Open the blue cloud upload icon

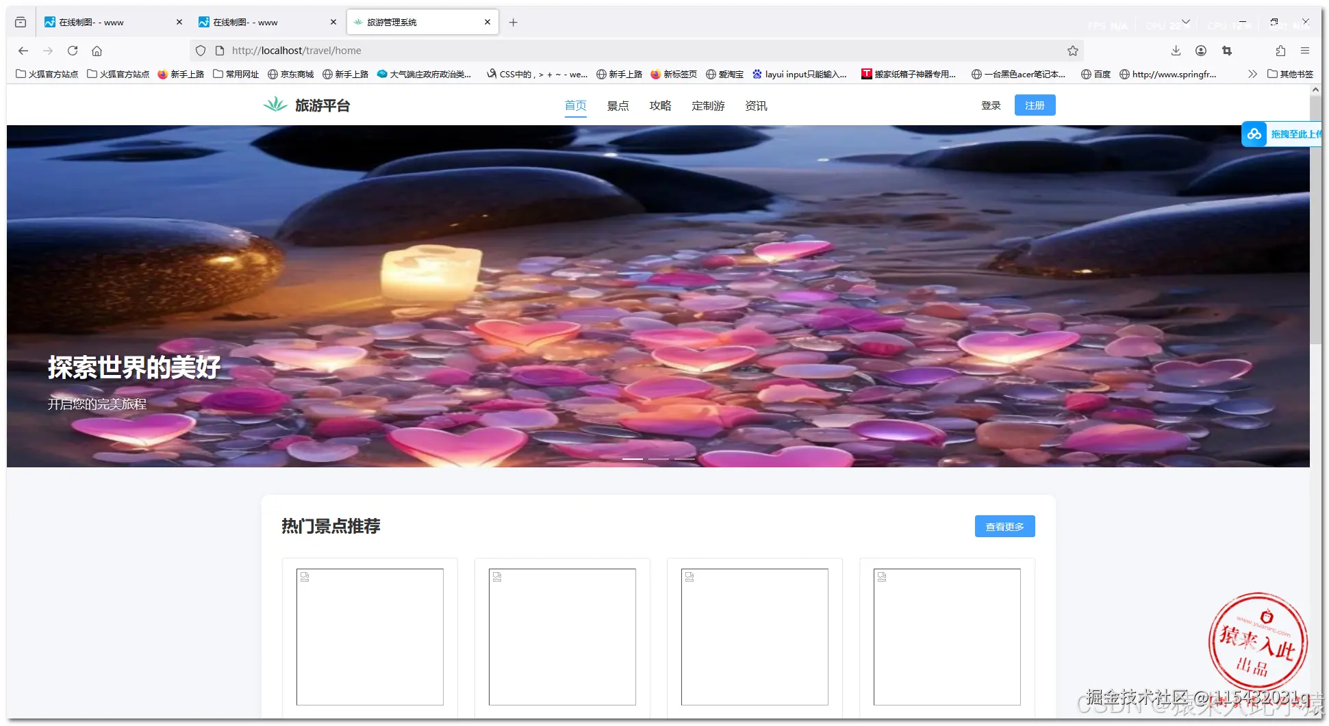pos(1254,134)
